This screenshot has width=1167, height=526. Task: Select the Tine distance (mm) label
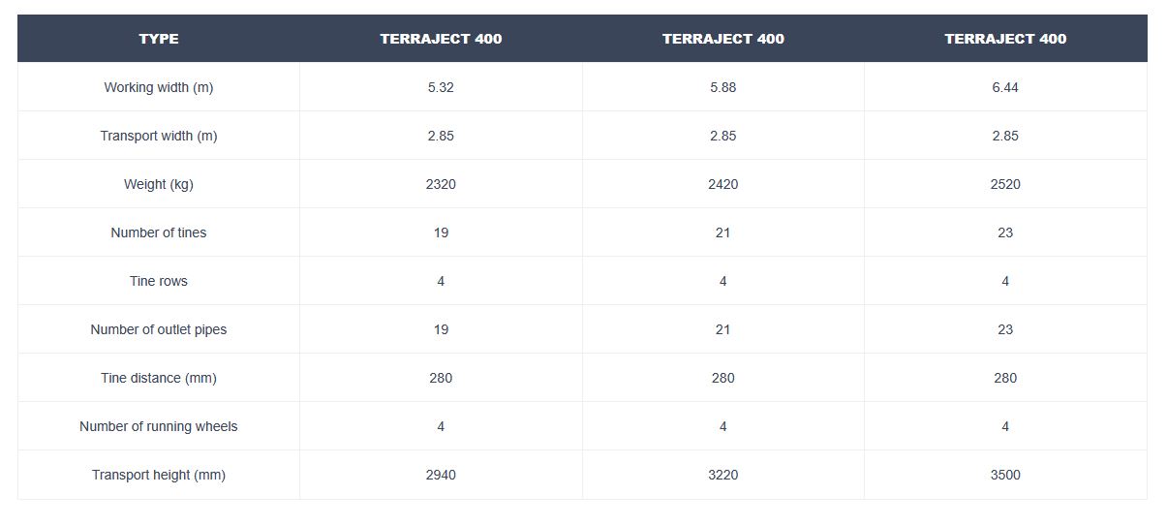(159, 378)
